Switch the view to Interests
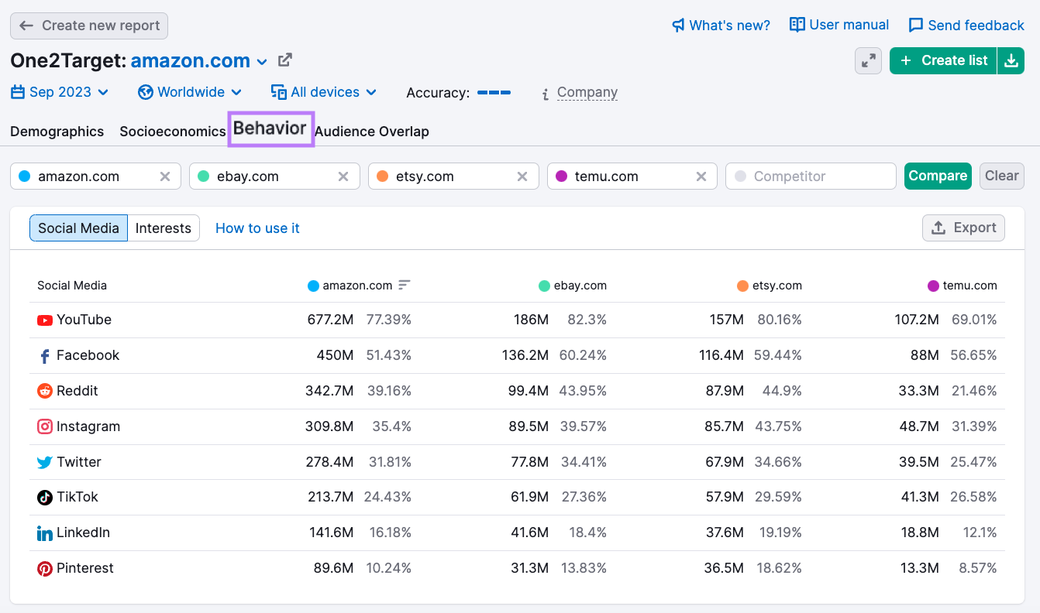Image resolution: width=1040 pixels, height=613 pixels. click(163, 228)
